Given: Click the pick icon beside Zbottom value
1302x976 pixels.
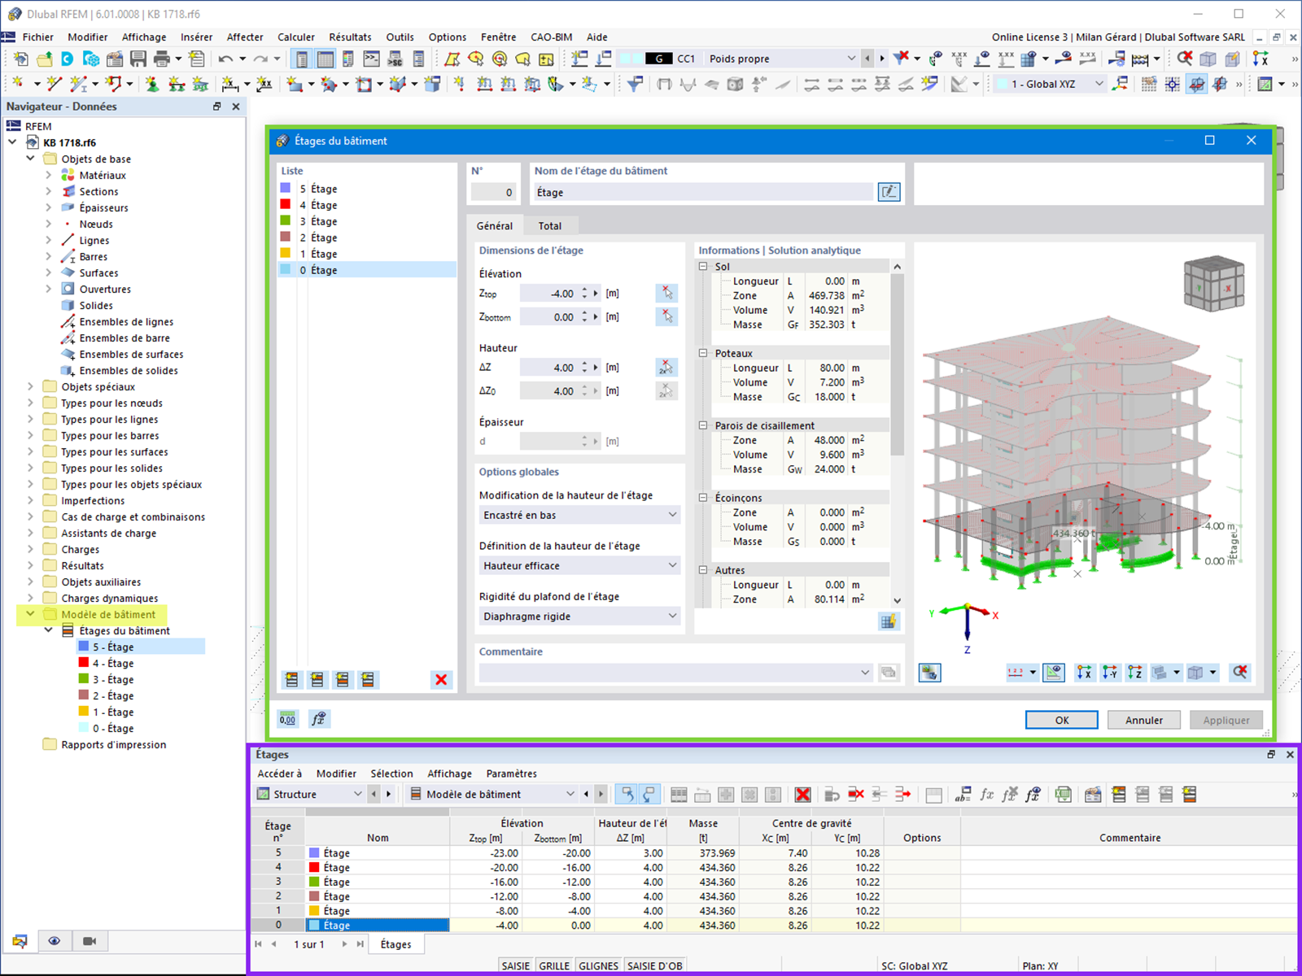Looking at the screenshot, I should 666,316.
